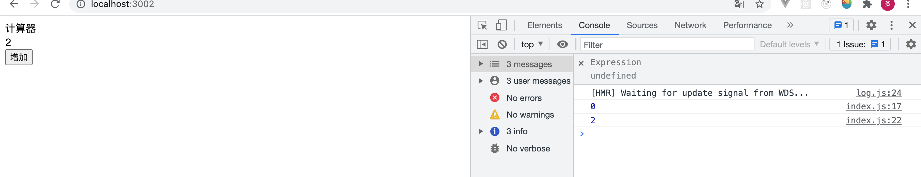Toggle the device toolbar icon

(x=501, y=25)
